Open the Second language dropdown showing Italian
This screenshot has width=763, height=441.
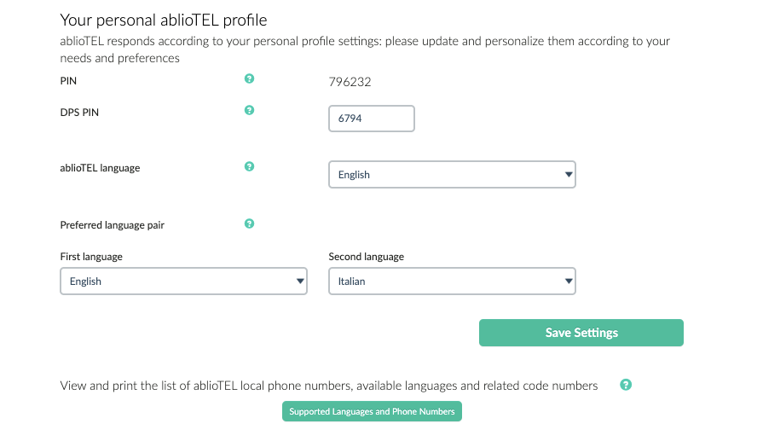pos(452,281)
